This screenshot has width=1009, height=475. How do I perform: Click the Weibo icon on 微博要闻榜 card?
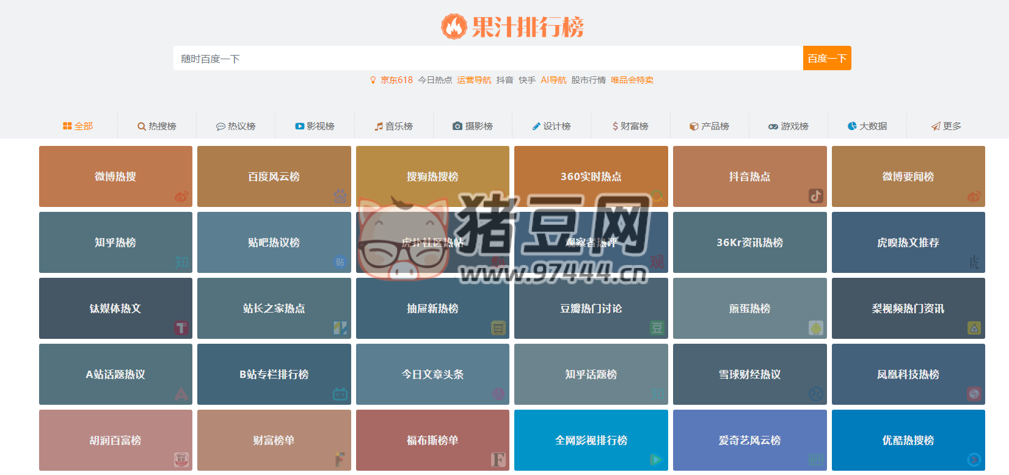point(974,196)
